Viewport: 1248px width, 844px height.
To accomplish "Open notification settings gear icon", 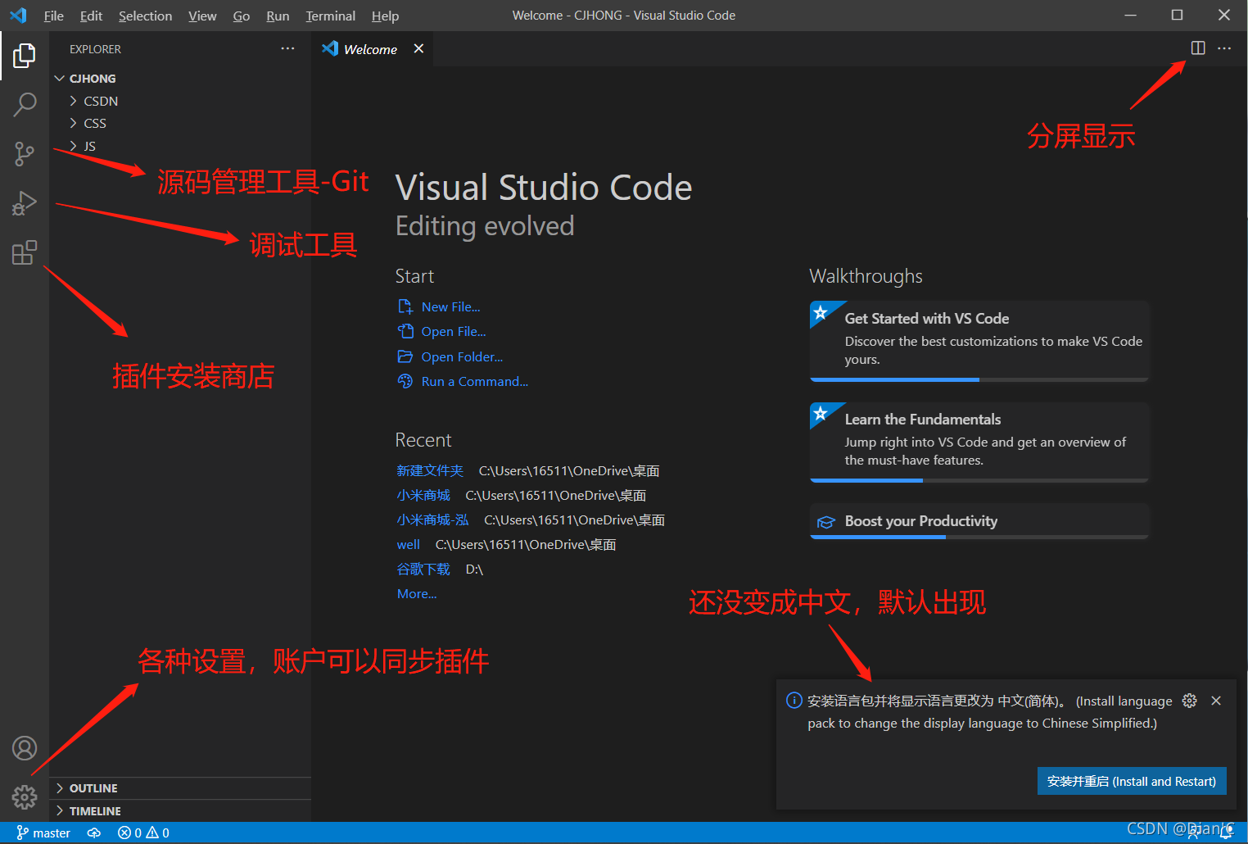I will point(1190,701).
